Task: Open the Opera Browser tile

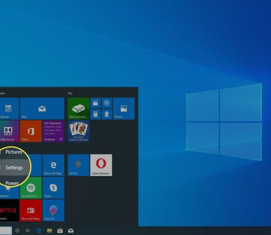Action: (x=101, y=165)
